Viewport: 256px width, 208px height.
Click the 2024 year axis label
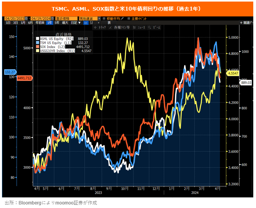(195, 193)
